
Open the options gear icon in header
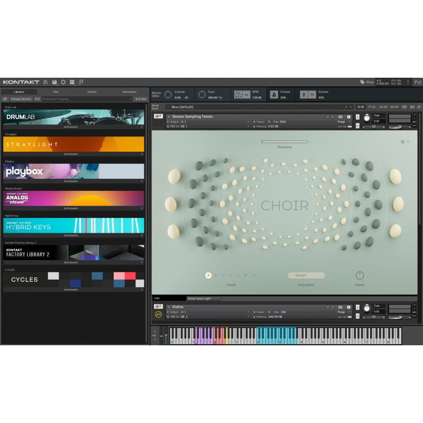[x=63, y=82]
